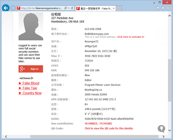This screenshot has width=173, height=140.
Task: Click the lightbulb speech bubble icon
Action: pos(161,129)
